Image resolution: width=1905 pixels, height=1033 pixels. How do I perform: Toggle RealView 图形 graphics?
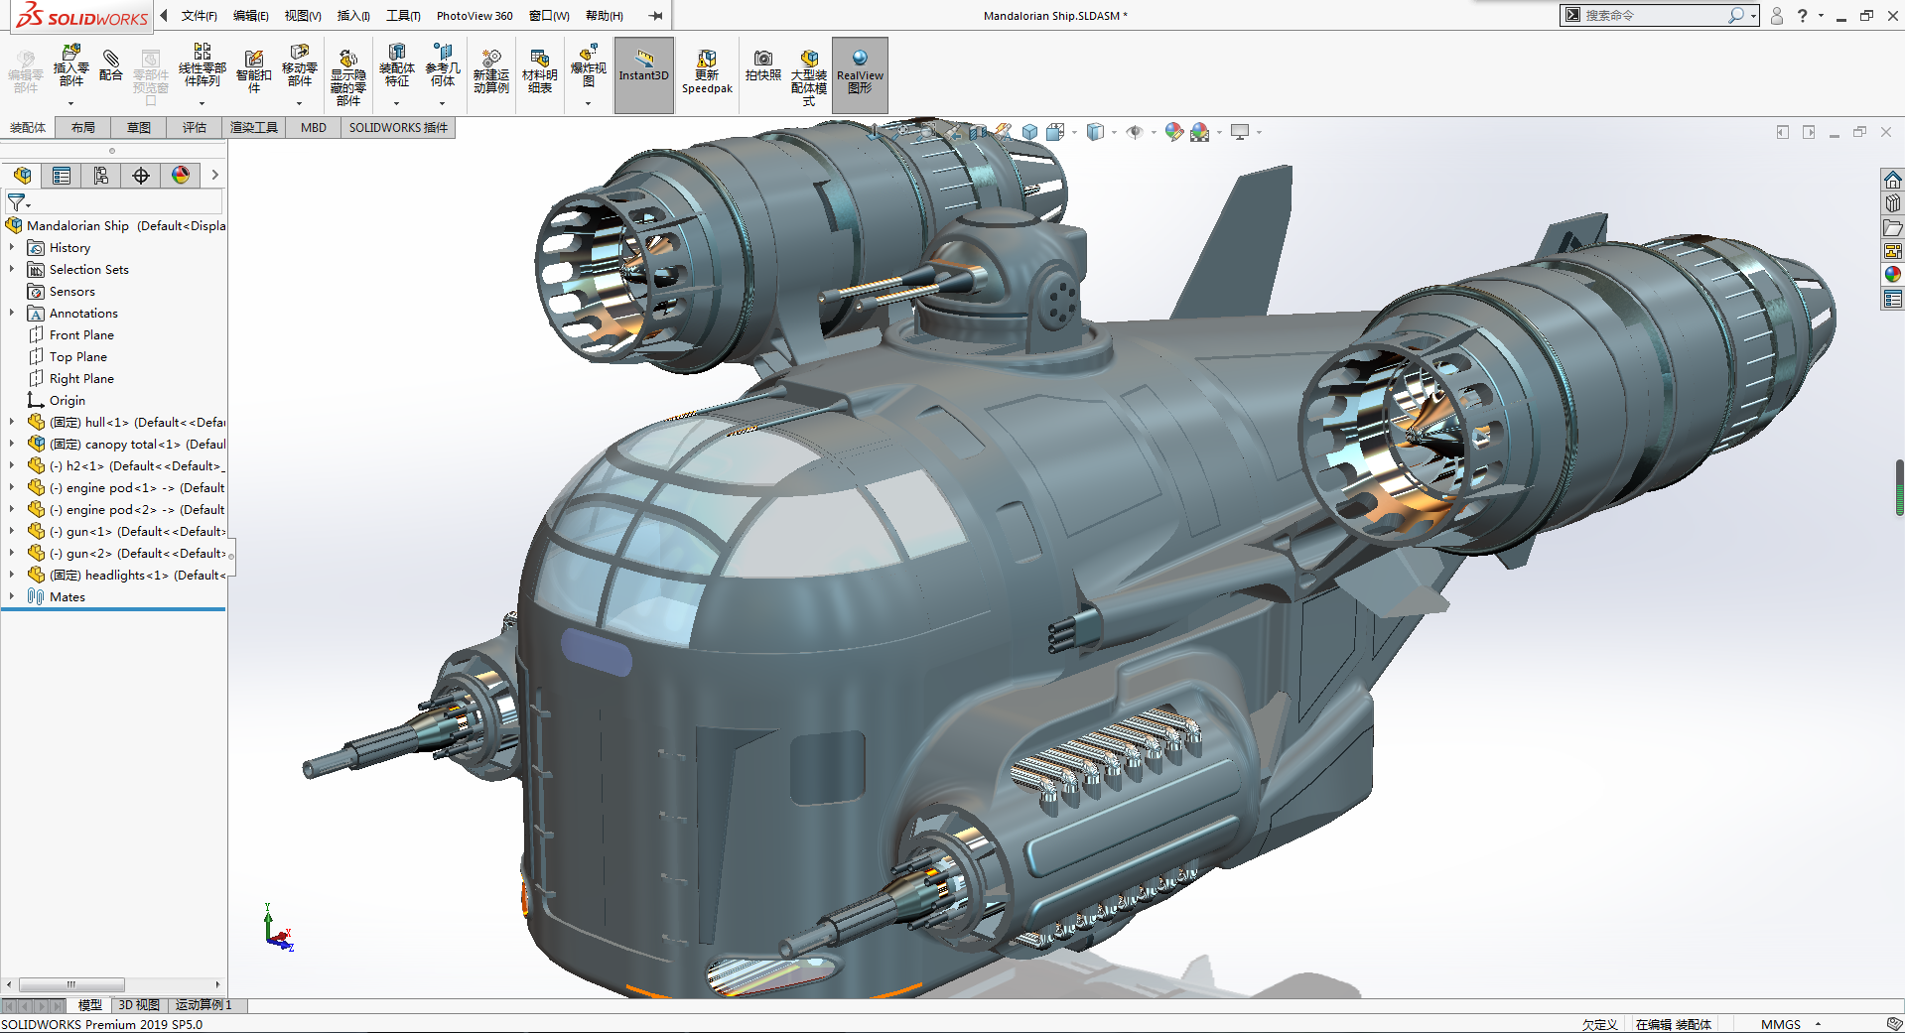coord(860,75)
